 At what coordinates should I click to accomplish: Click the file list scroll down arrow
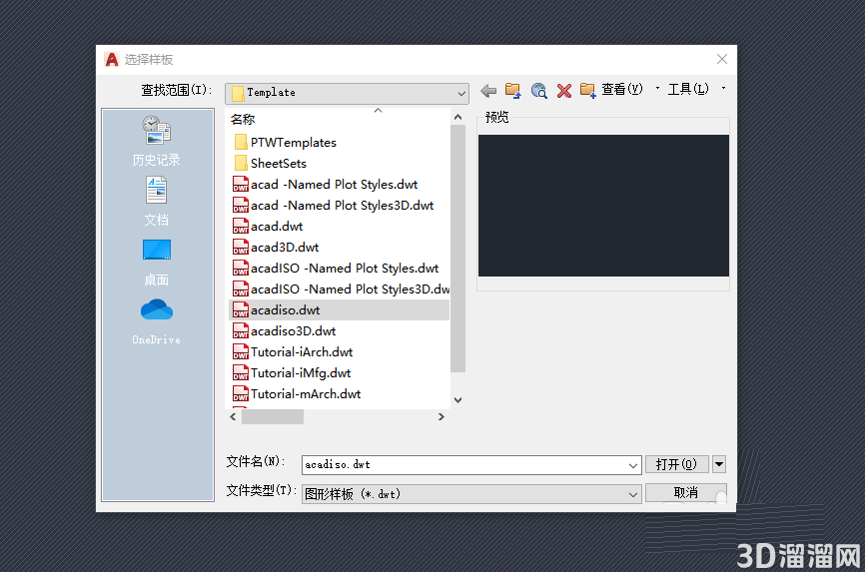[457, 400]
